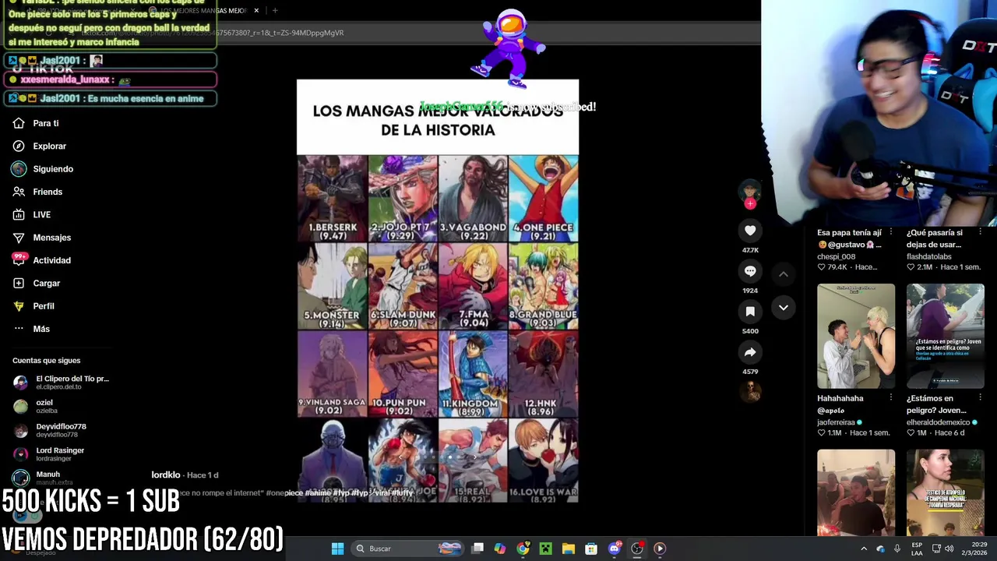Open Minecraft from the taskbar
Screen dimensions: 997x561
(x=545, y=549)
